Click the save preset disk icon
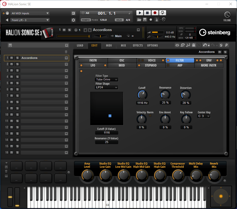This screenshot has height=209, width=237. pos(145,19)
